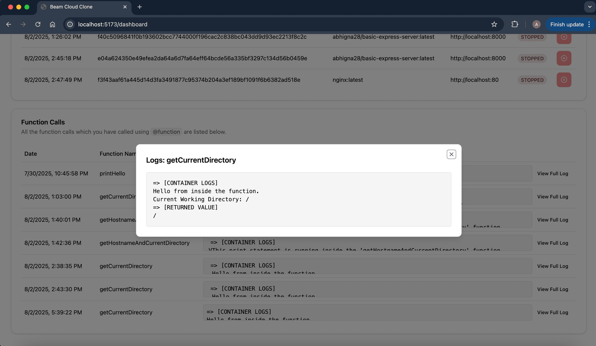
Task: Click the red stop icon for the e04a624350 container
Action: (564, 58)
